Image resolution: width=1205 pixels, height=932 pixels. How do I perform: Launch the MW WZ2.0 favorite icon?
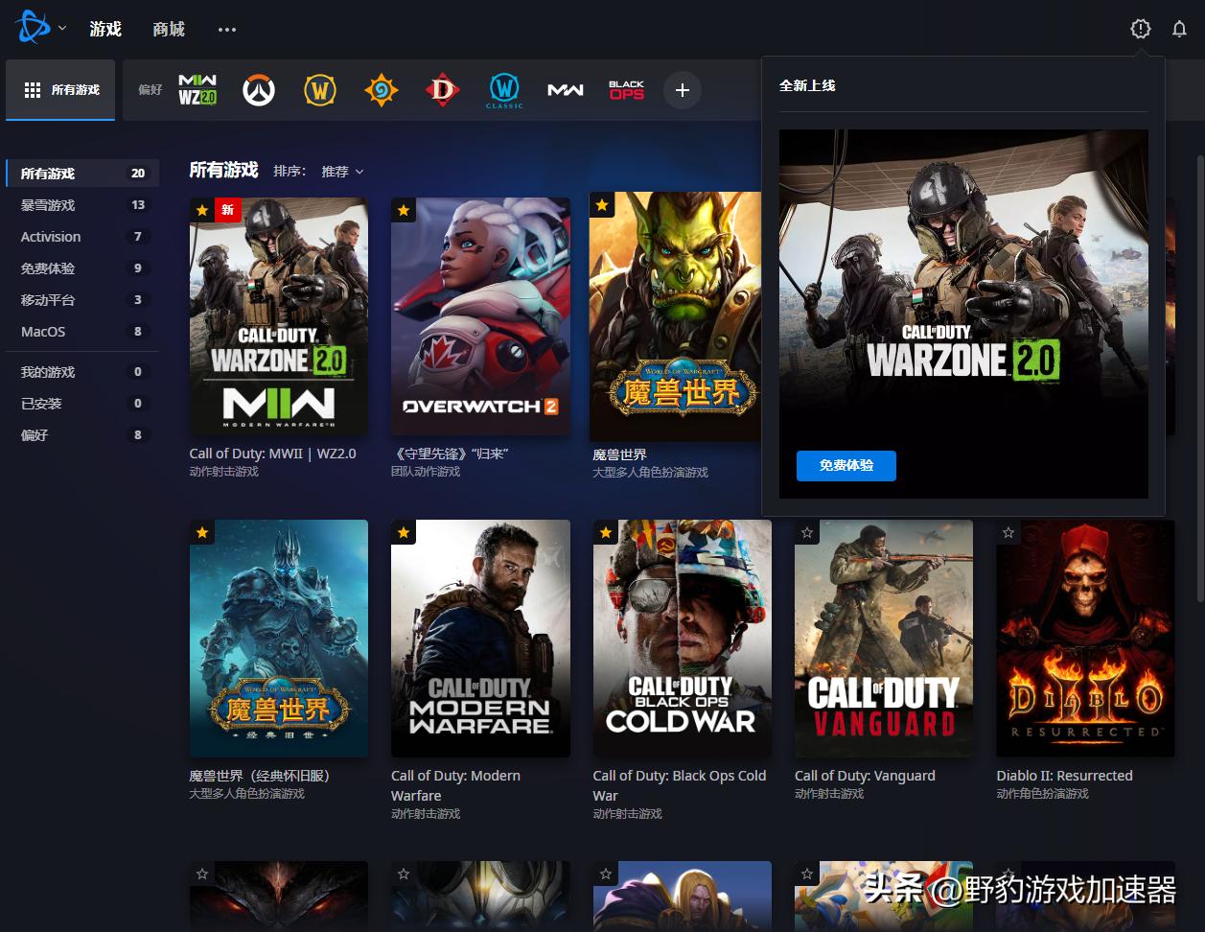point(197,90)
